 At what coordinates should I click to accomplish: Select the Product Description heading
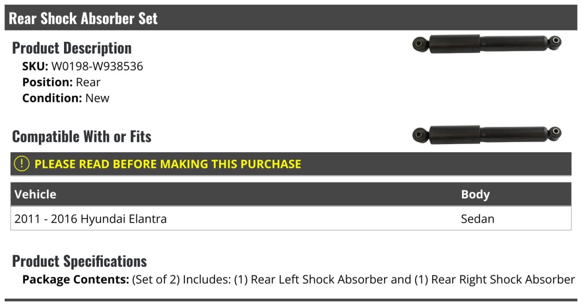[x=72, y=48]
